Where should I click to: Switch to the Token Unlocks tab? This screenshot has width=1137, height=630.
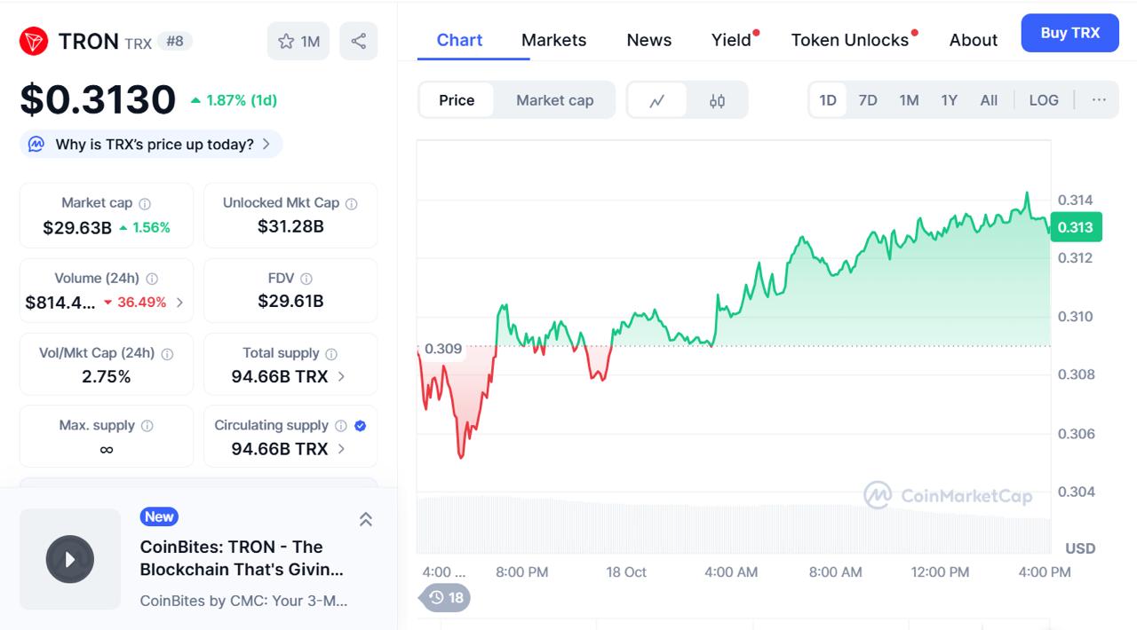(x=849, y=40)
